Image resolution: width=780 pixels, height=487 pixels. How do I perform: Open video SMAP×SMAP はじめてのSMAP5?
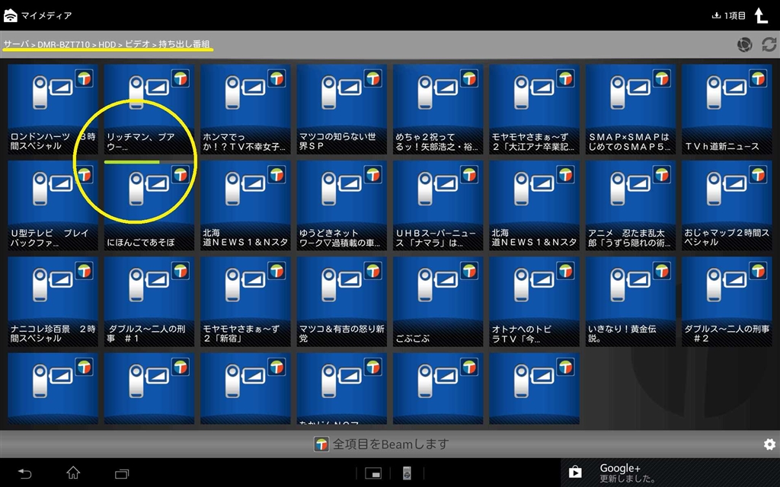(x=630, y=109)
